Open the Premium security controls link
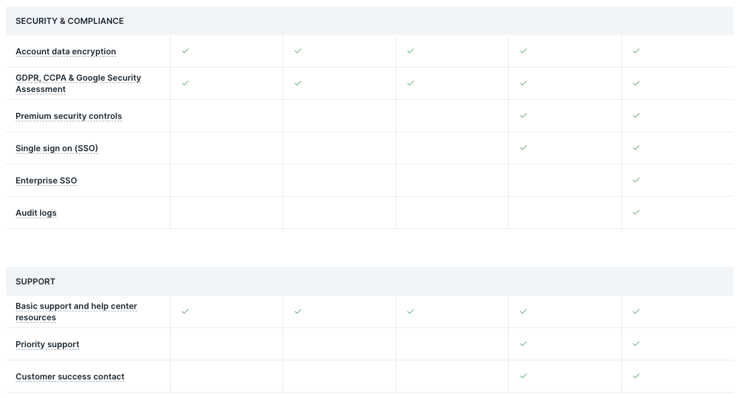 (68, 116)
